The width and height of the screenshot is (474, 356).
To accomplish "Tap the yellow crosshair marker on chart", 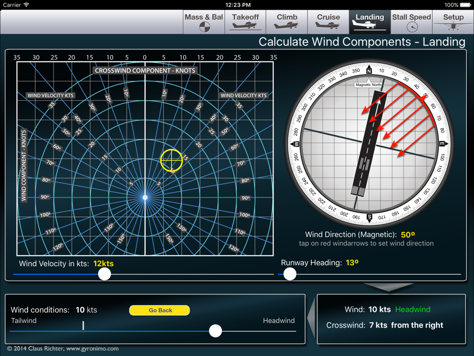I will click(172, 160).
